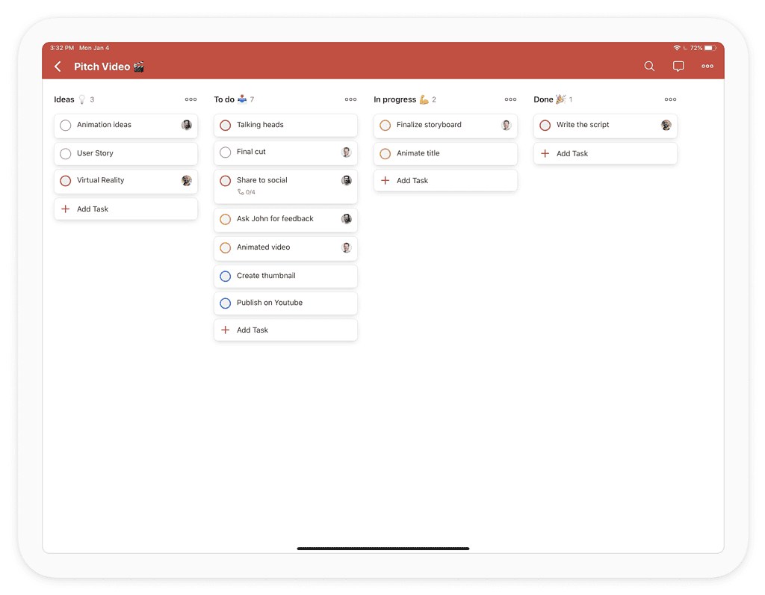765x595 pixels.
Task: Open options menu for the To do column
Action: point(350,99)
